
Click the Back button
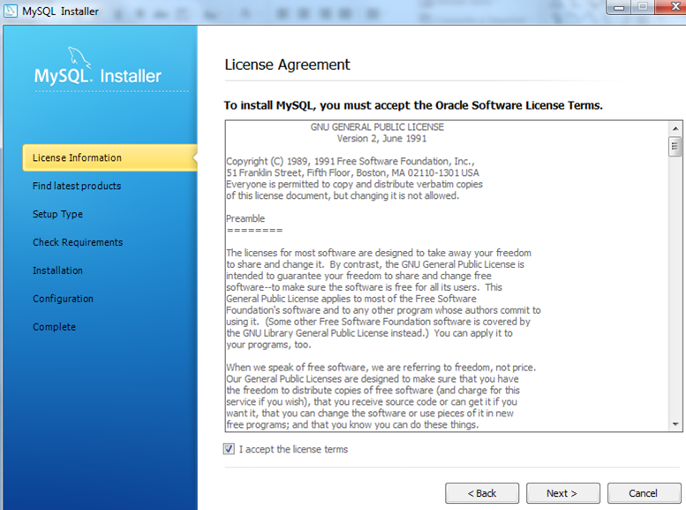(481, 493)
